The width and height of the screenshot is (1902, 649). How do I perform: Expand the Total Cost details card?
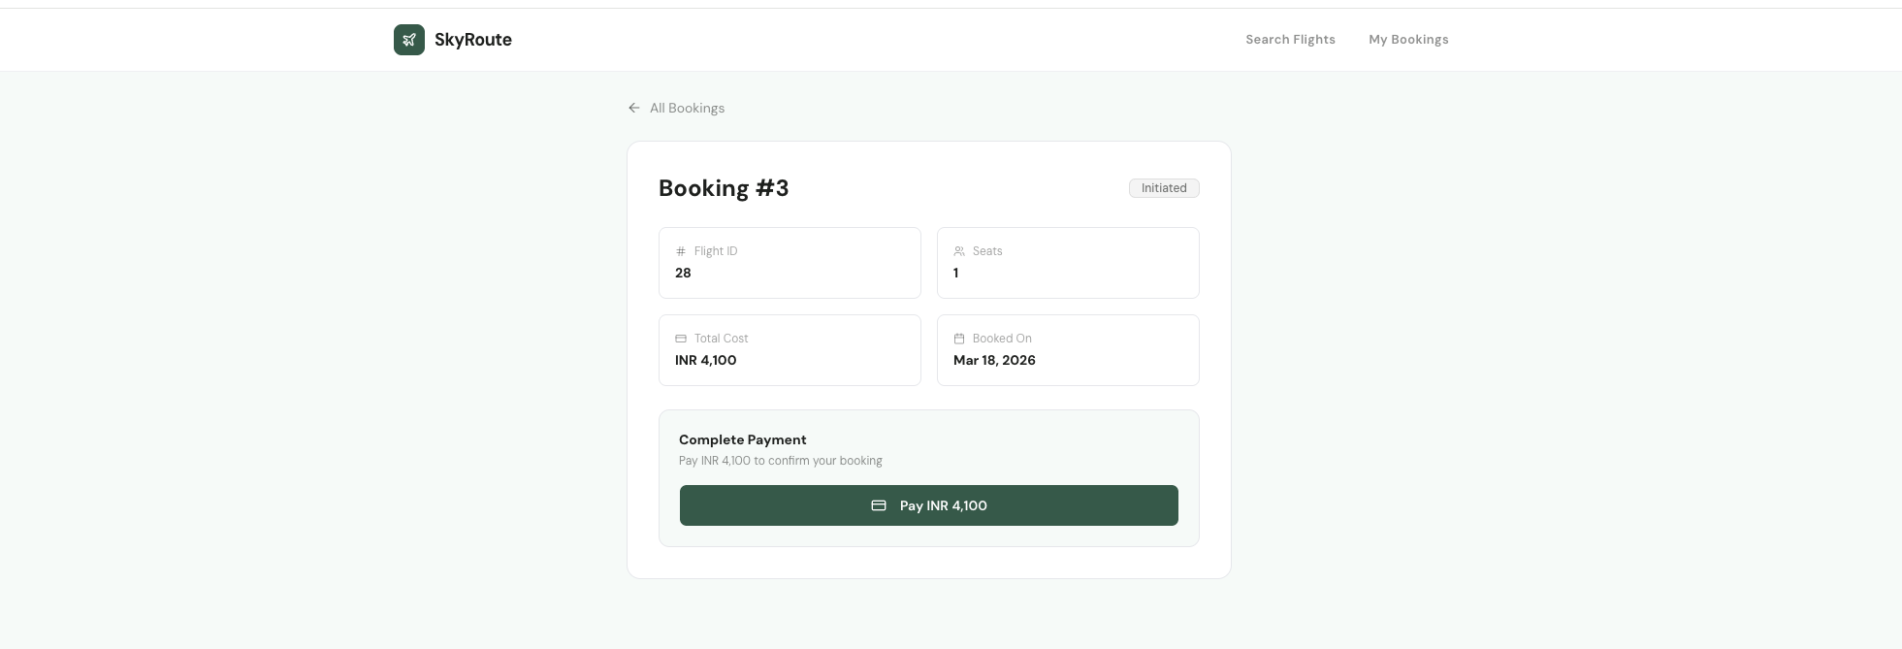tap(789, 350)
